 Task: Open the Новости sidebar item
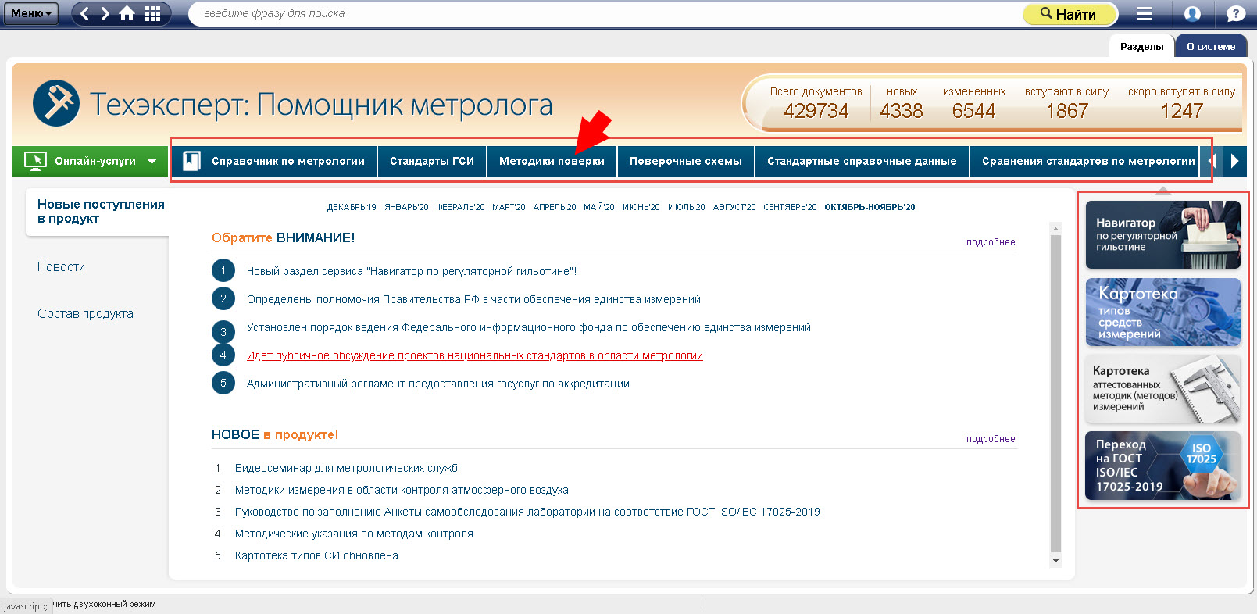click(x=61, y=266)
